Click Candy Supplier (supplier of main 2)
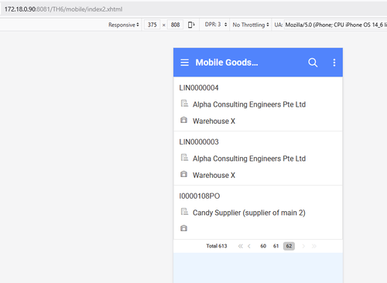 pyautogui.click(x=249, y=213)
